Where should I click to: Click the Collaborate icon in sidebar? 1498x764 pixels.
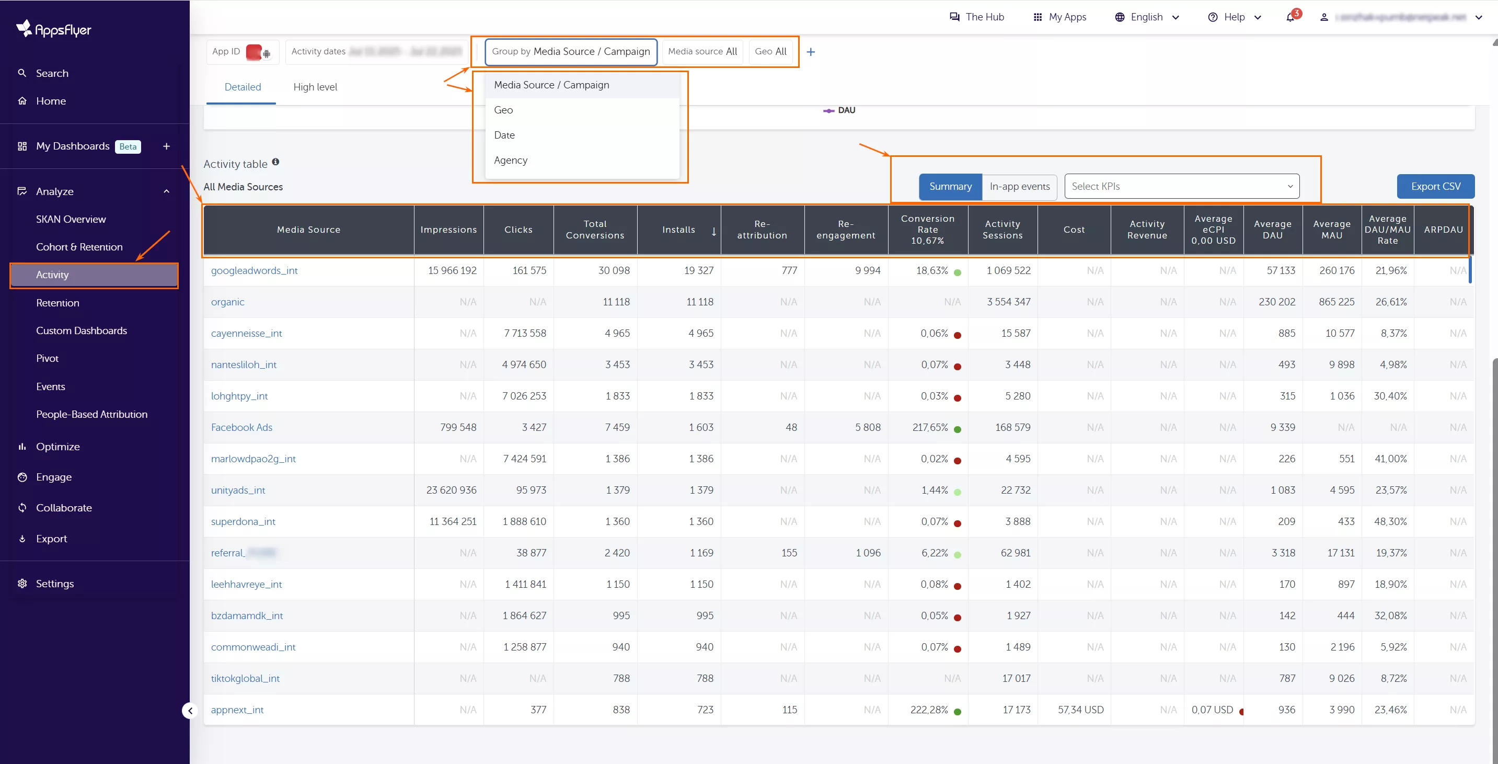pos(22,507)
